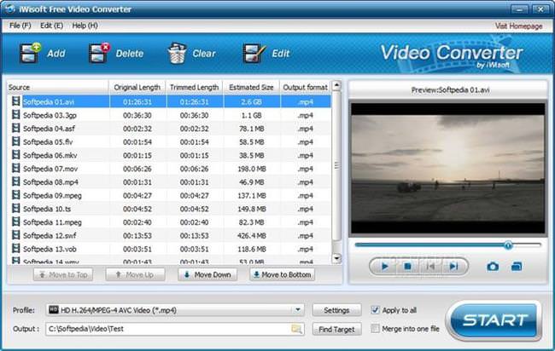
Task: Sort by Source column header
Action: click(x=58, y=87)
